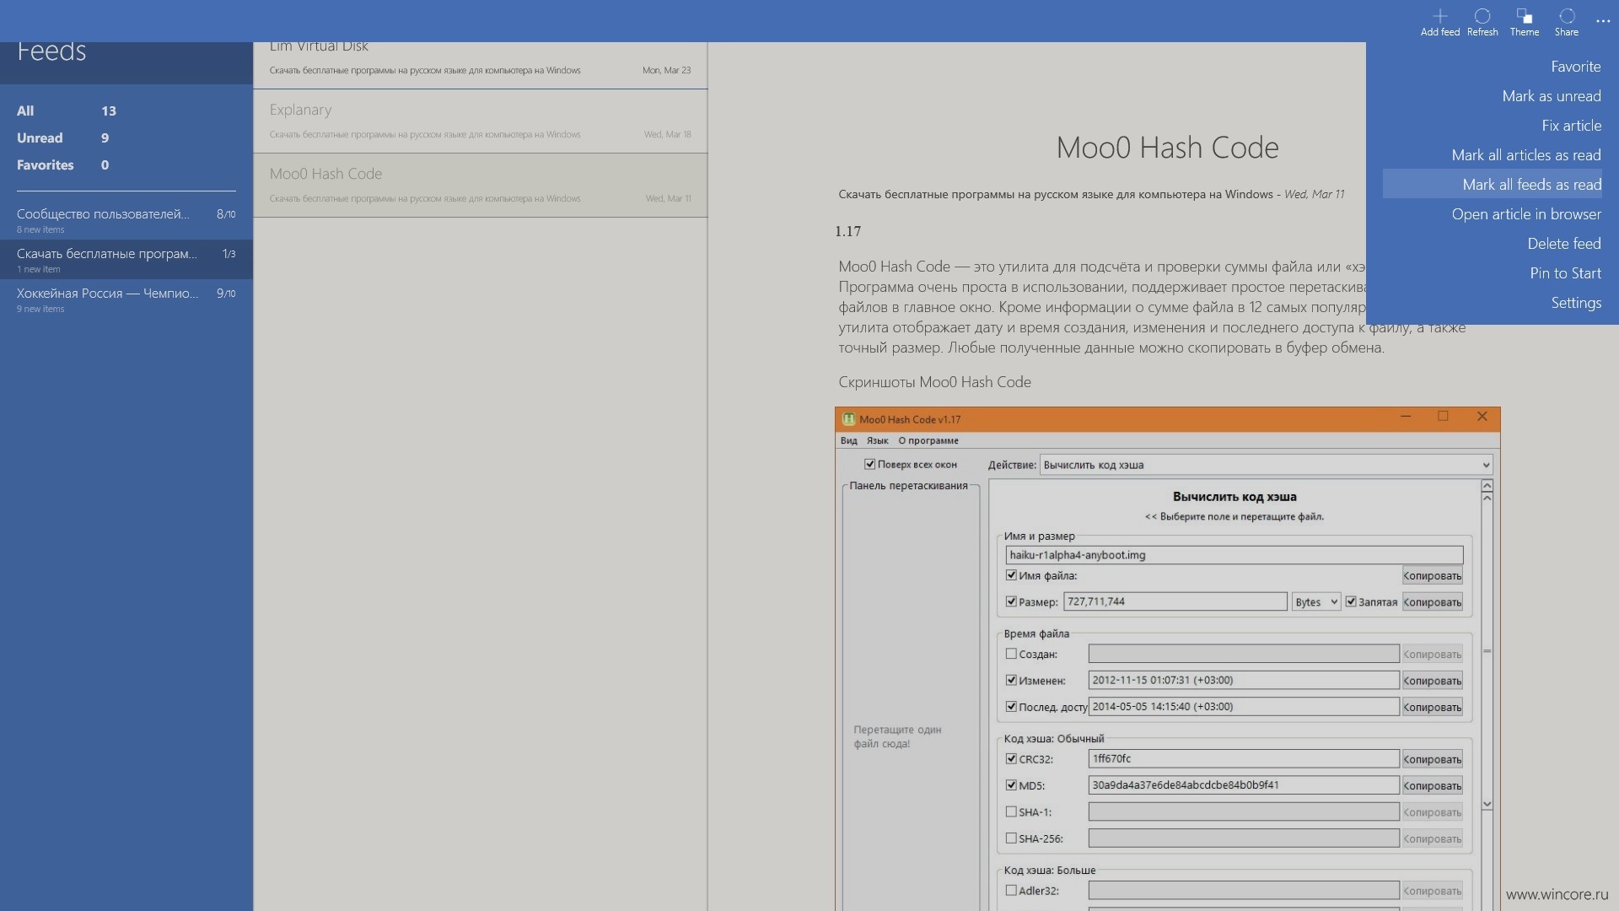Choose Mark as unread
The width and height of the screenshot is (1619, 911).
(x=1551, y=96)
